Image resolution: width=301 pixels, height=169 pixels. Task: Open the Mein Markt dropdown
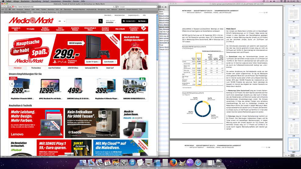[x=108, y=15]
